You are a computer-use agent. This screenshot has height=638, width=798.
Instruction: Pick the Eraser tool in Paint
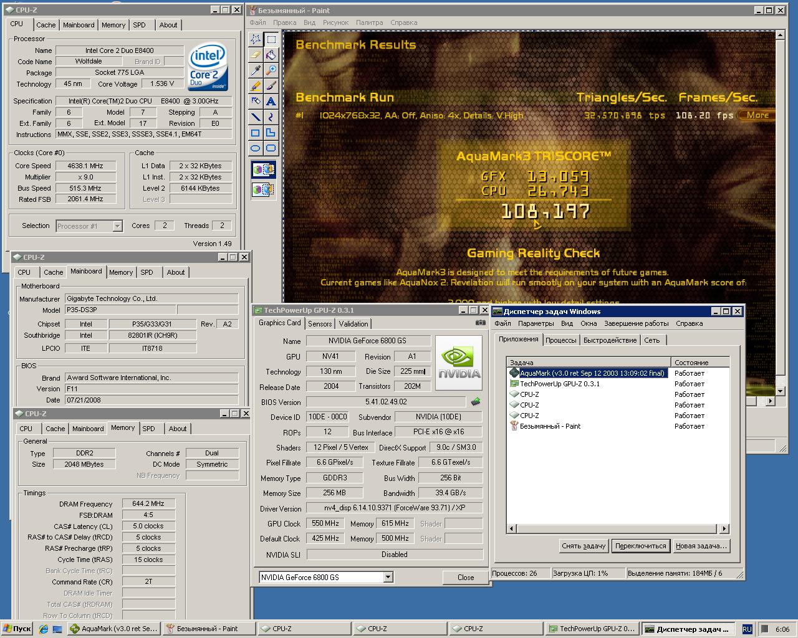[256, 55]
